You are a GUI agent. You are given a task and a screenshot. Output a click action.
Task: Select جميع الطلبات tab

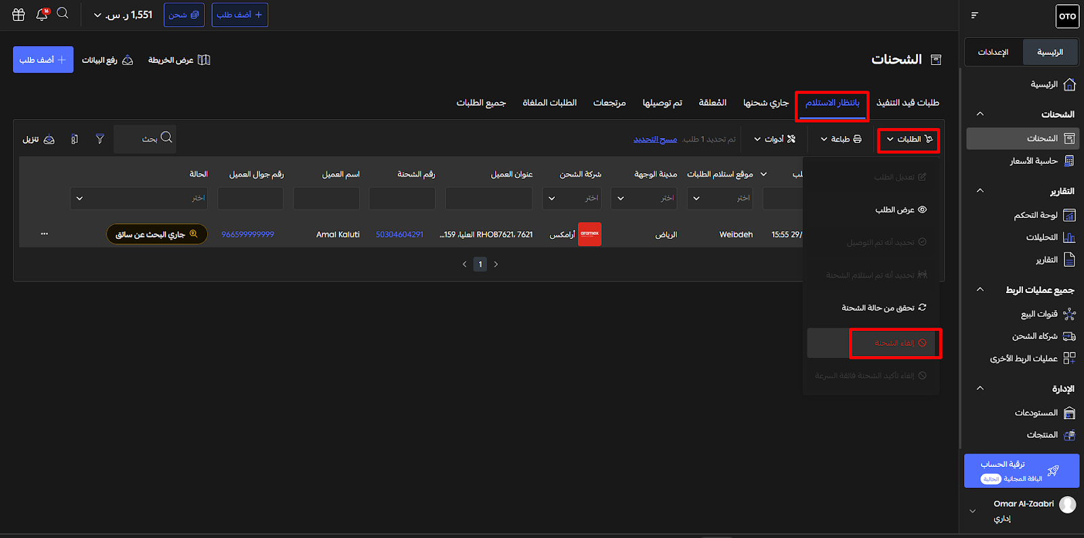pyautogui.click(x=481, y=103)
